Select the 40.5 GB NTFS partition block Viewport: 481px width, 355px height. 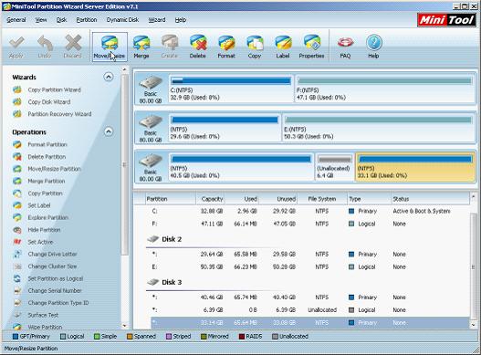point(241,167)
